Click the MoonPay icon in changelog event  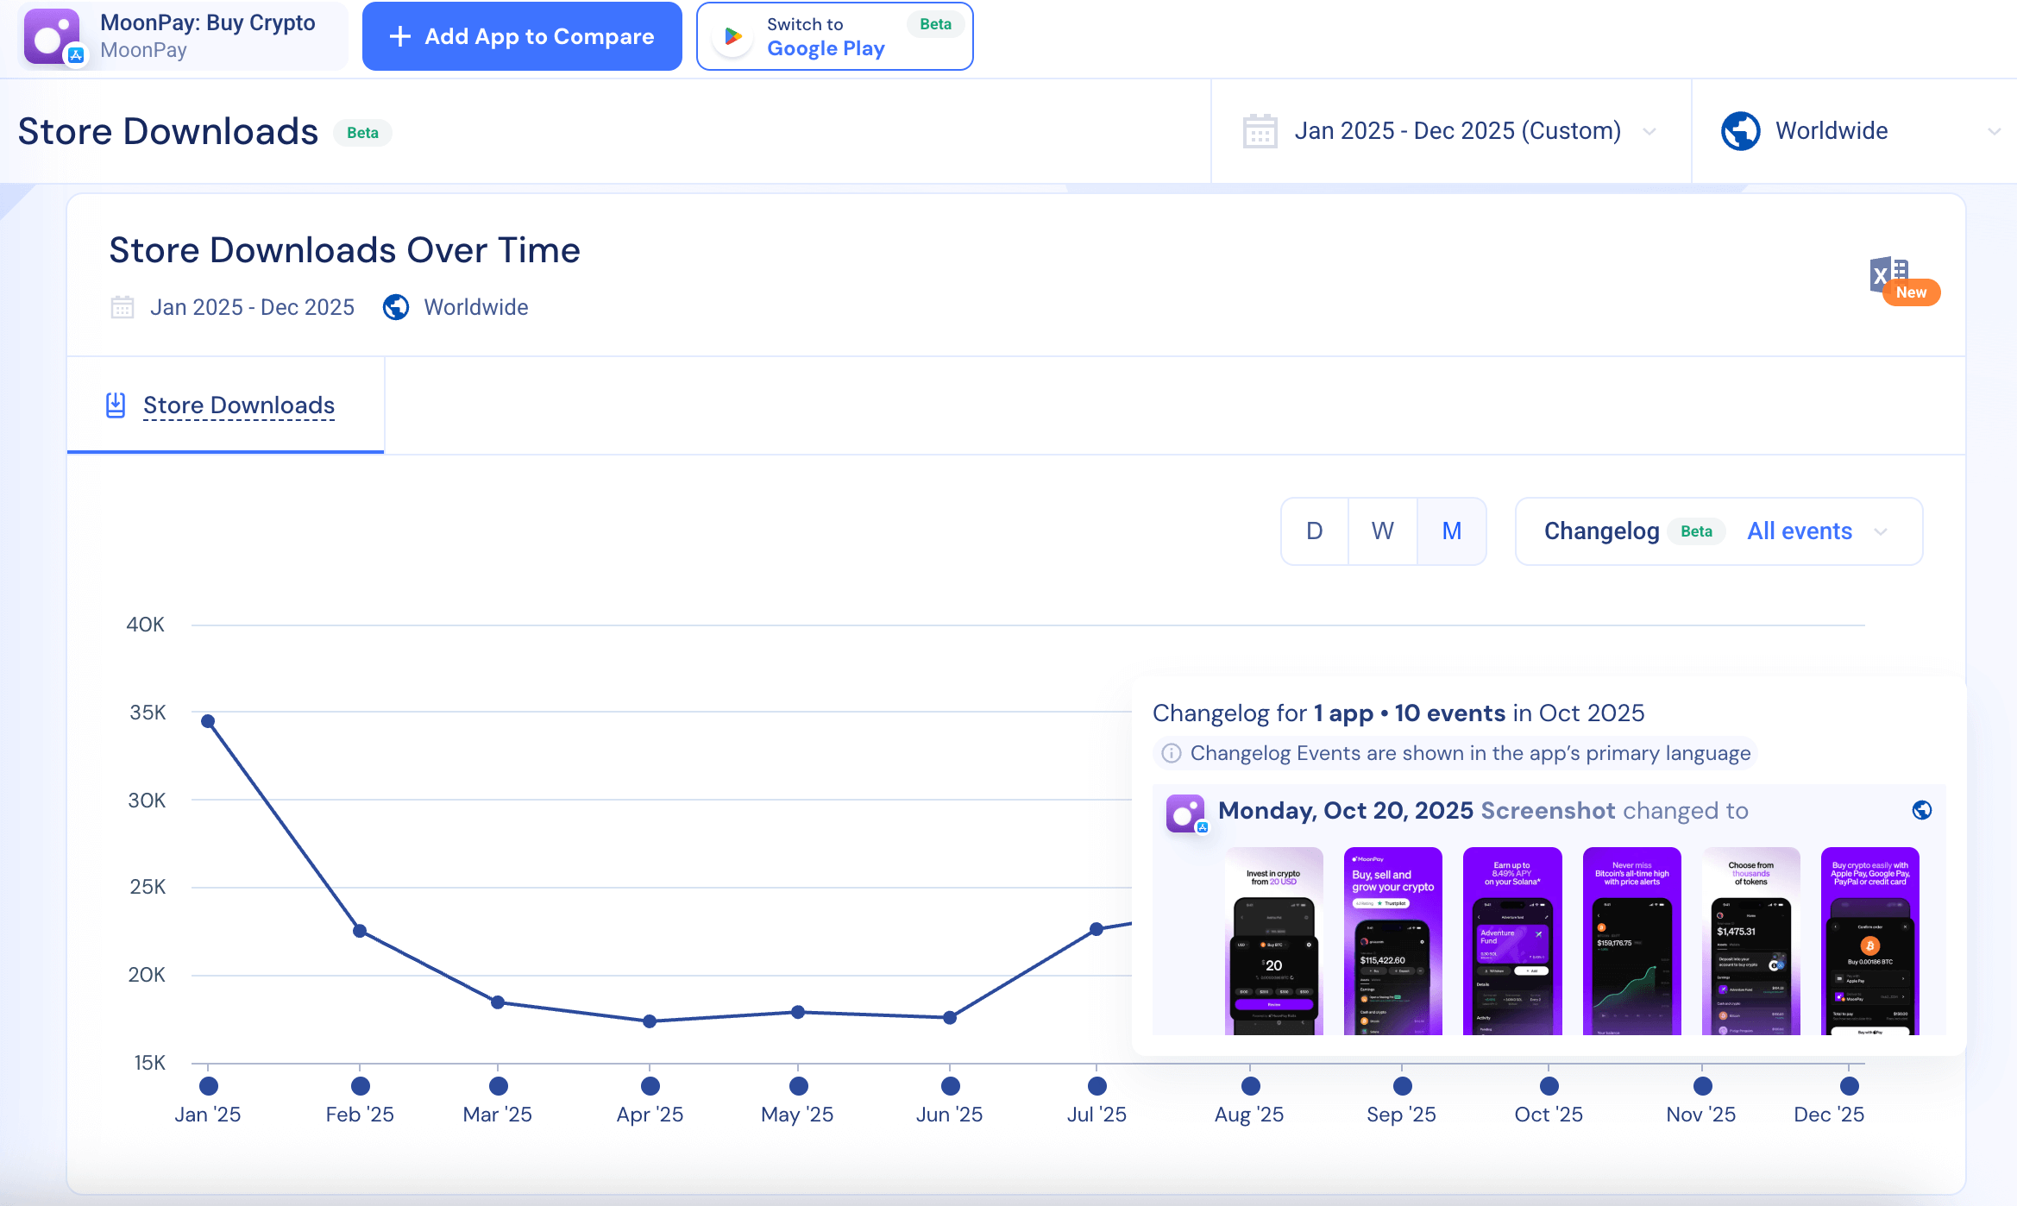pos(1186,813)
